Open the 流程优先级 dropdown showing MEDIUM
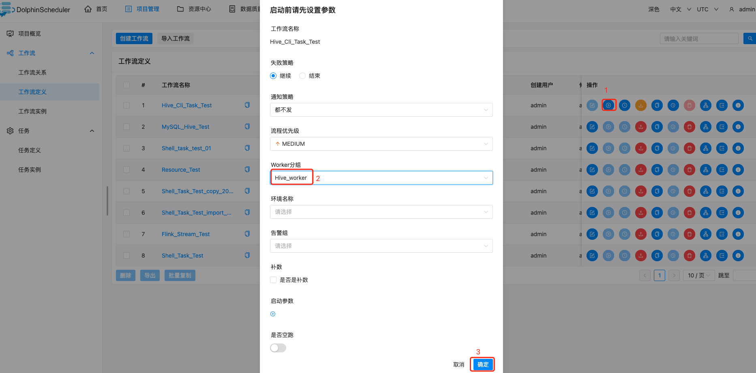The width and height of the screenshot is (756, 373). 381,144
